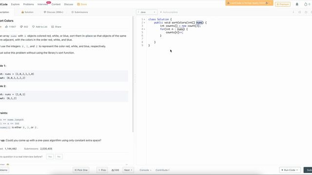Open the Discuss menu item

(x=68, y=4)
